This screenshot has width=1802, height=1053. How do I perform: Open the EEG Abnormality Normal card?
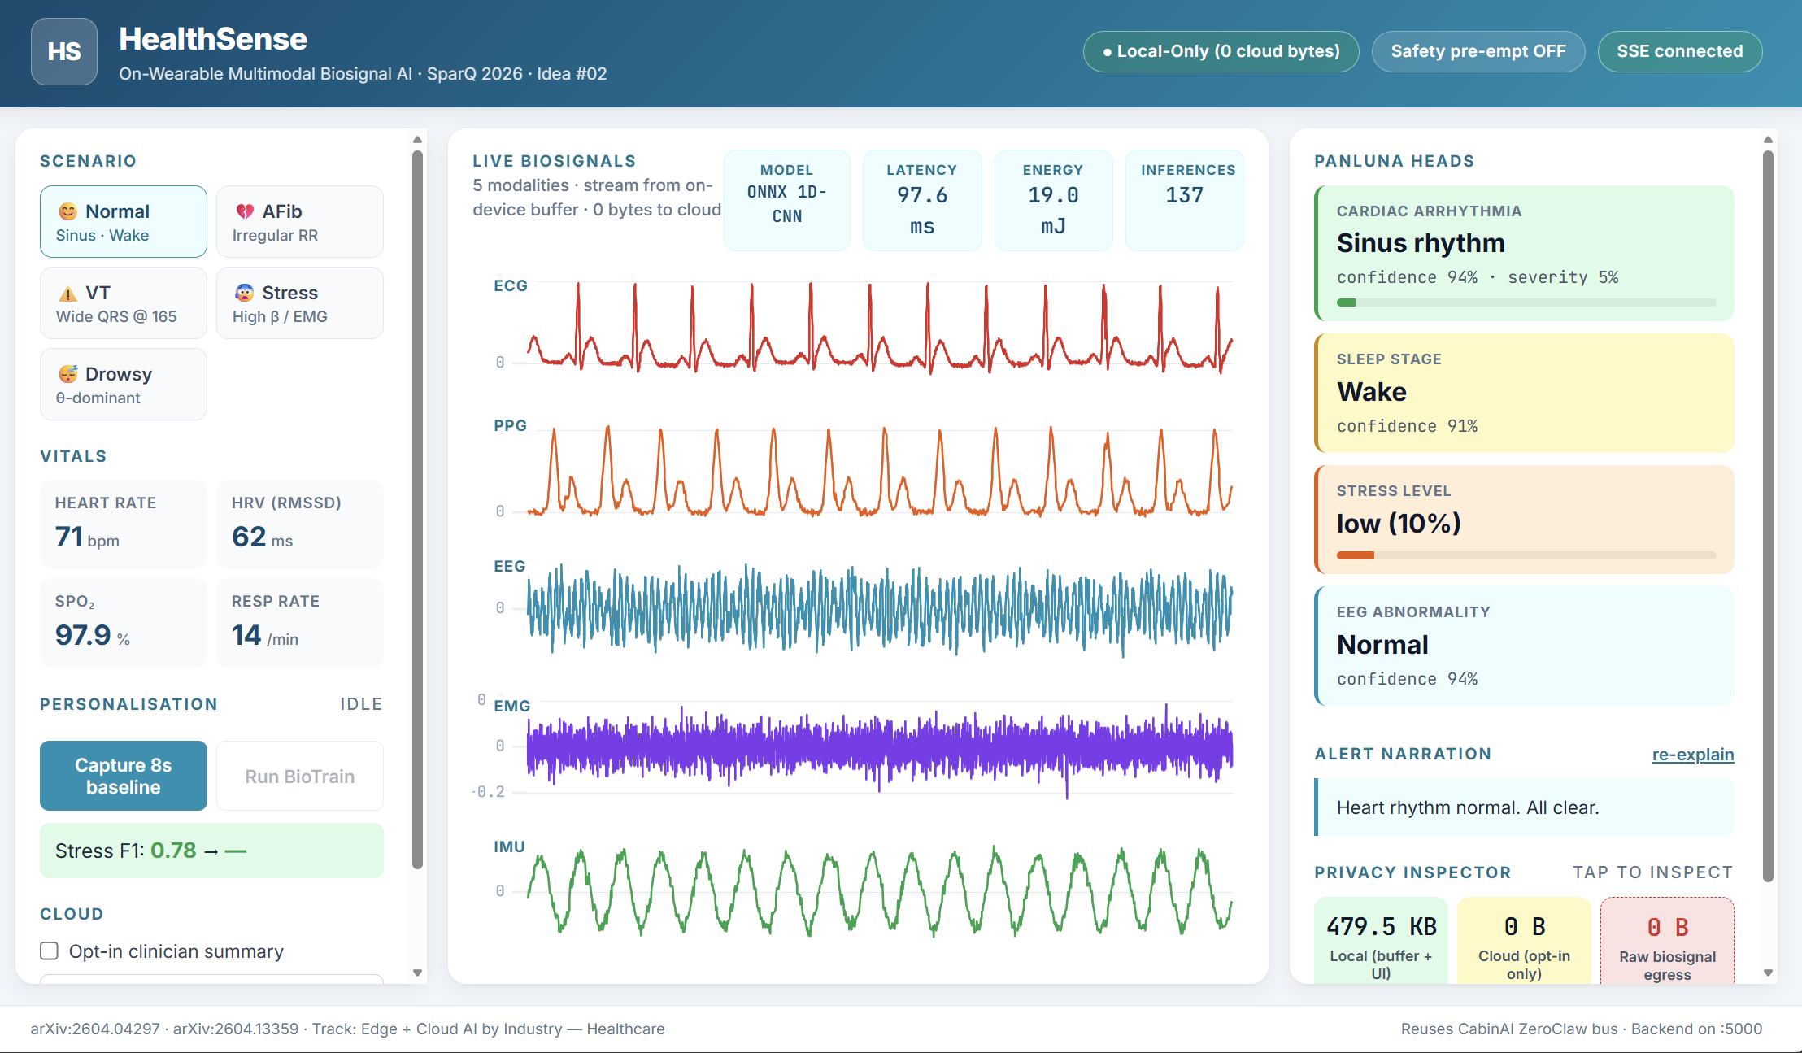(1525, 646)
